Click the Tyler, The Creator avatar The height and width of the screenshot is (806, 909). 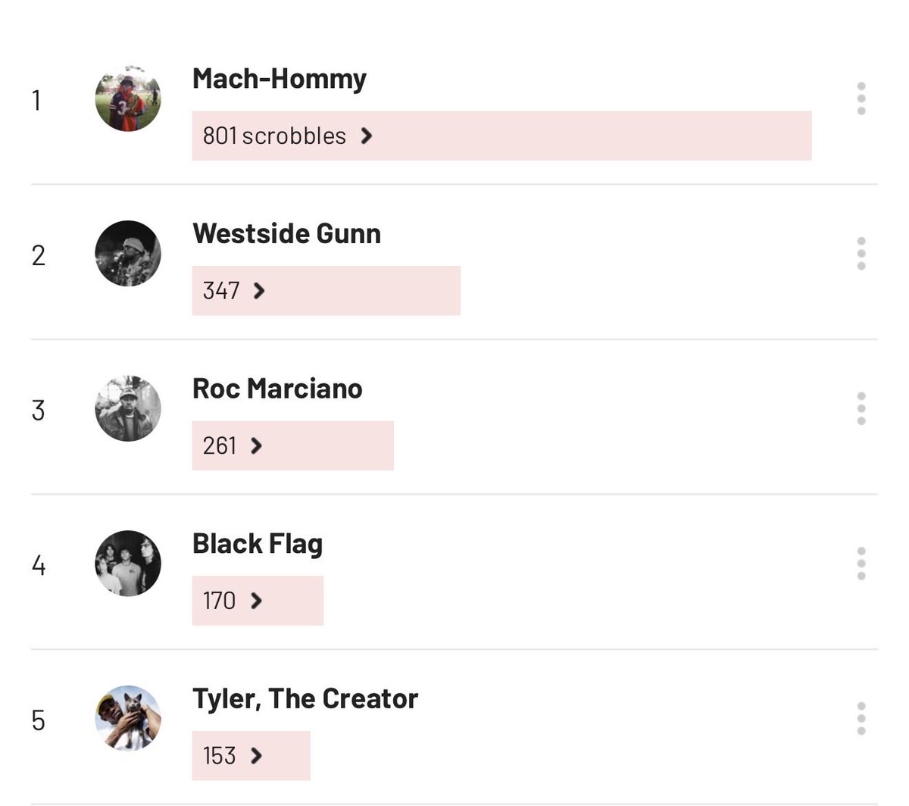(128, 718)
